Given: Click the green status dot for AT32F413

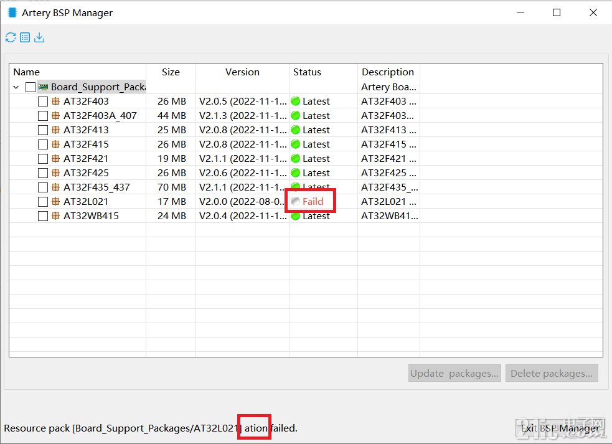Looking at the screenshot, I should [x=296, y=130].
